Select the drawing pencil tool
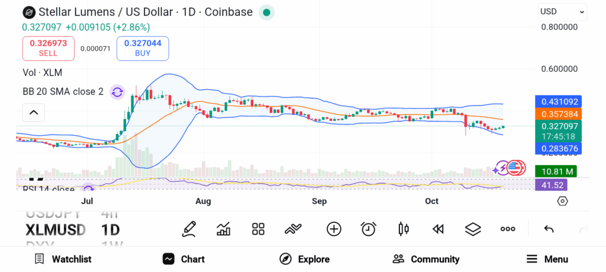The height and width of the screenshot is (272, 606). coord(189,229)
